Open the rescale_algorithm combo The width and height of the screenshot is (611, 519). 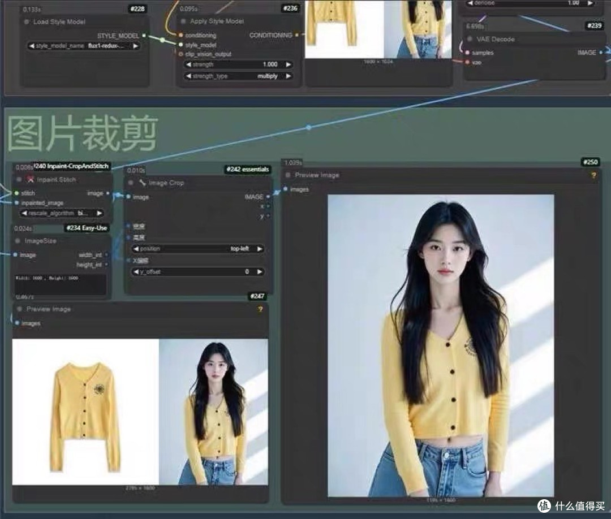pyautogui.click(x=62, y=213)
